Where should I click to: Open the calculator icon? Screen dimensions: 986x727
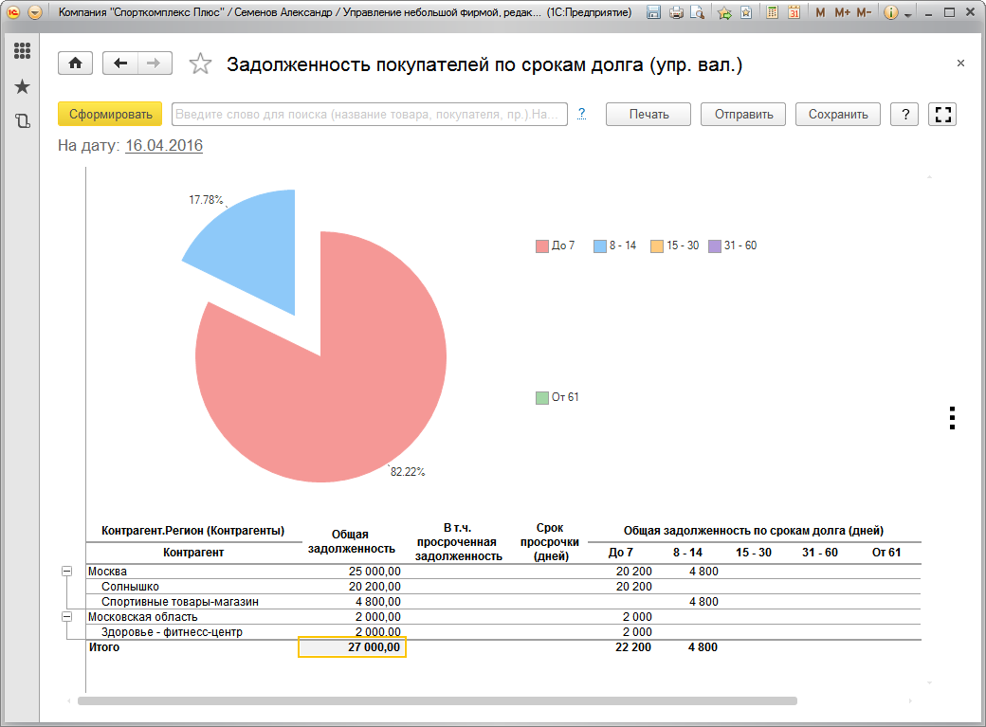tap(772, 12)
